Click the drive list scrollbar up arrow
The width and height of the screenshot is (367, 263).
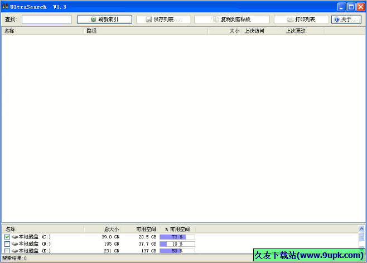pos(361,228)
